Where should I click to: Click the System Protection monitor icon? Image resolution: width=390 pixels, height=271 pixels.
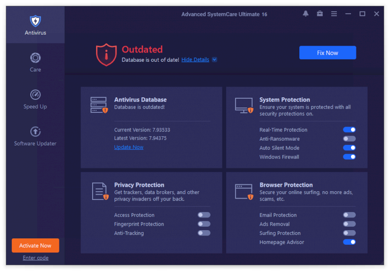pos(244,105)
